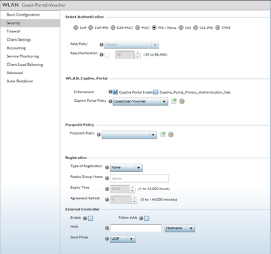Click info icon beside Follow AAA
This screenshot has width=271, height=254.
(x=141, y=218)
